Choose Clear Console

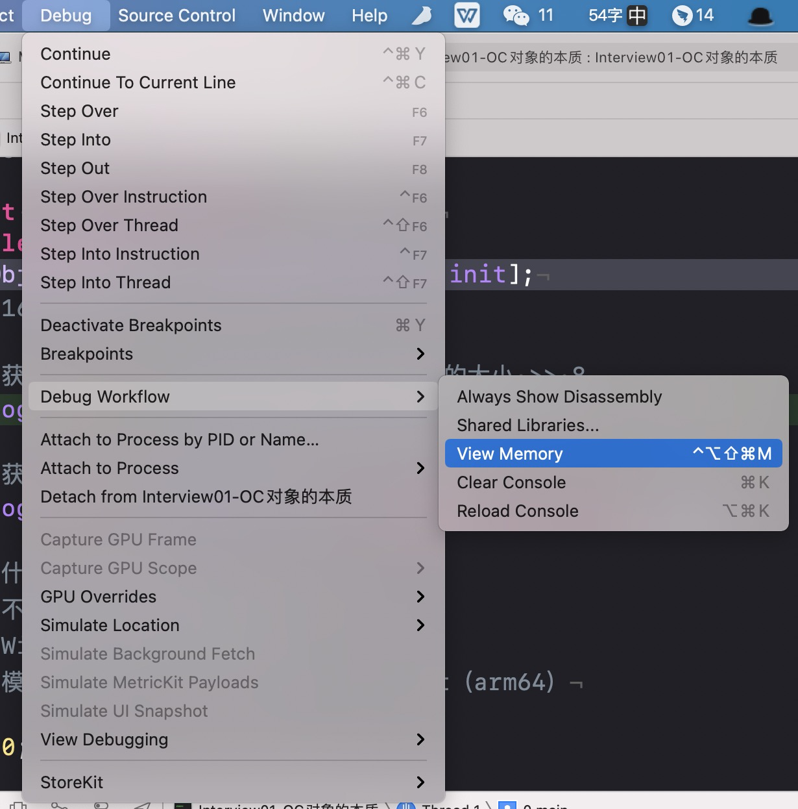click(x=614, y=482)
